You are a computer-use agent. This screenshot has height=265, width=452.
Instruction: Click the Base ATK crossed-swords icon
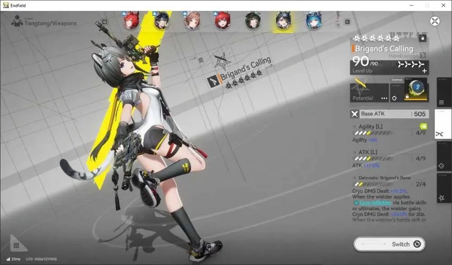[x=354, y=114]
